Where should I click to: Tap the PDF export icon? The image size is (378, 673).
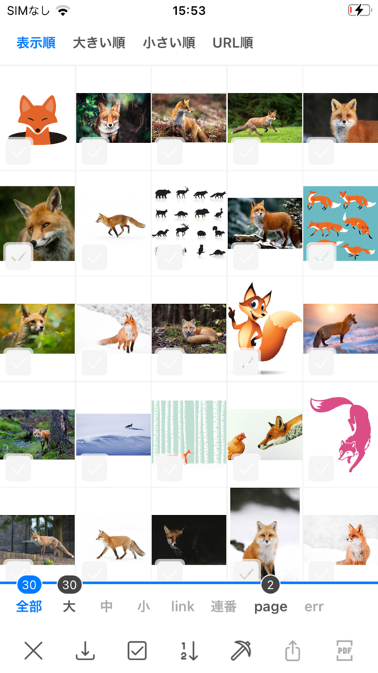coord(345,650)
